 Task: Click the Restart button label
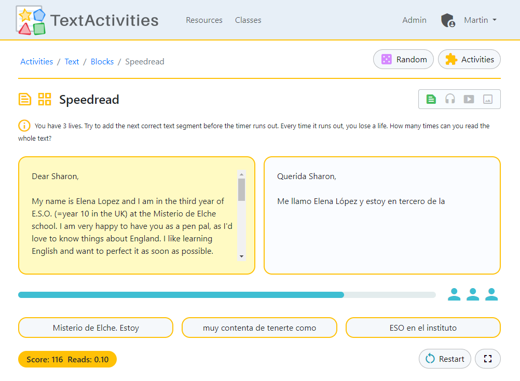[x=451, y=359]
